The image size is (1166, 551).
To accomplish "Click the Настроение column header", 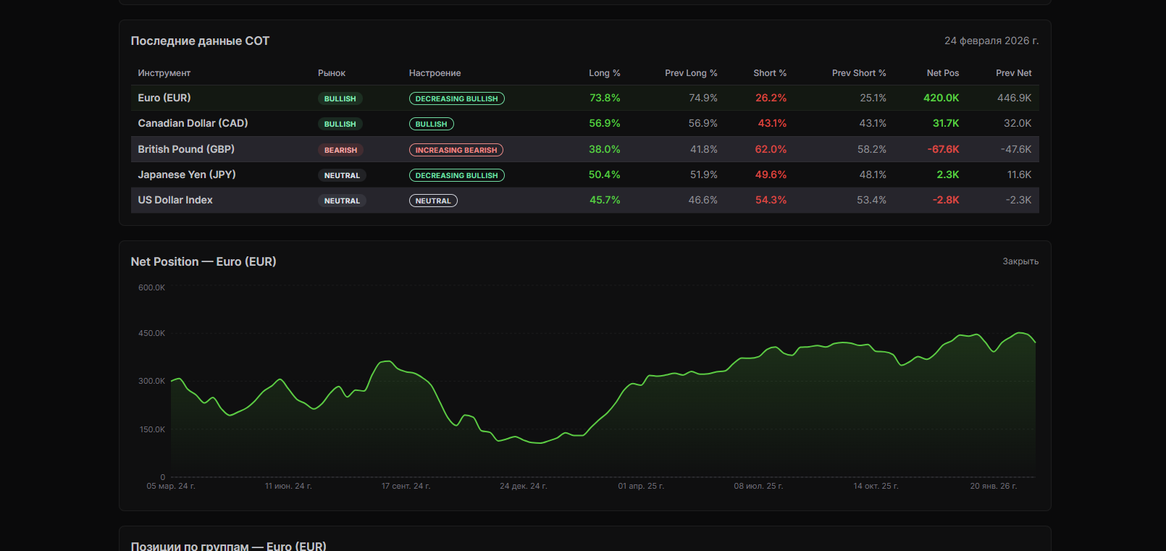I will tap(435, 73).
